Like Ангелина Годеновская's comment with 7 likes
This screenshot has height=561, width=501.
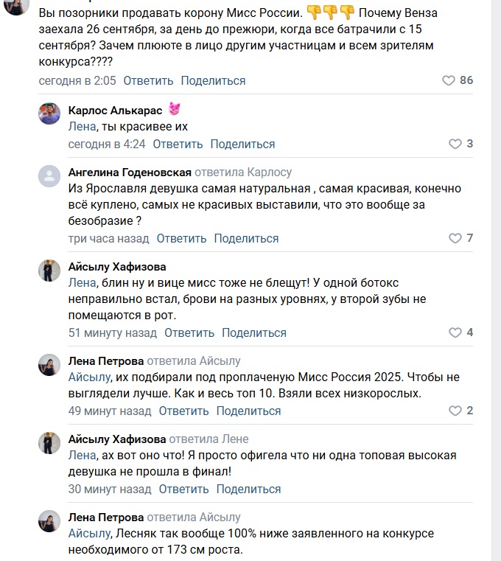pyautogui.click(x=455, y=238)
